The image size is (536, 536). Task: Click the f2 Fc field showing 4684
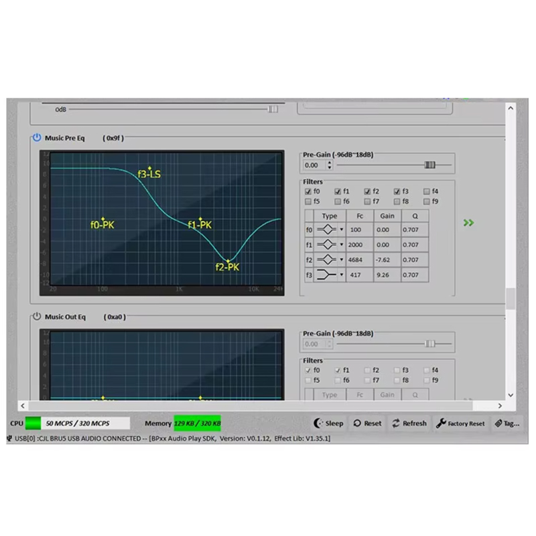click(356, 260)
